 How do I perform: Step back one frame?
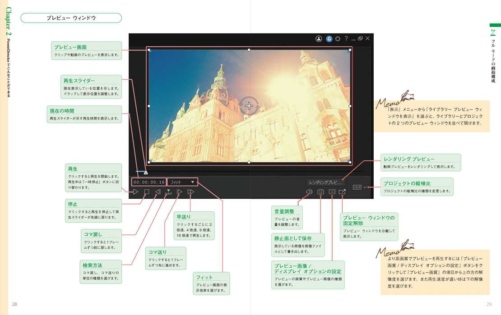coord(158,192)
